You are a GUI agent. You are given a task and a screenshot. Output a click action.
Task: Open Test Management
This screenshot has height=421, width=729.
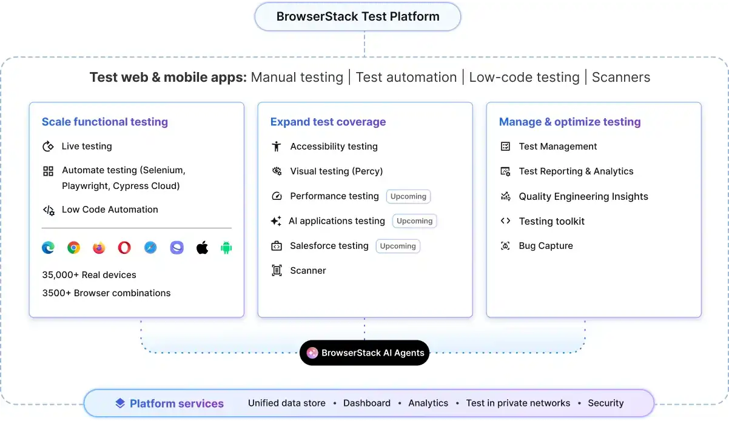point(558,147)
